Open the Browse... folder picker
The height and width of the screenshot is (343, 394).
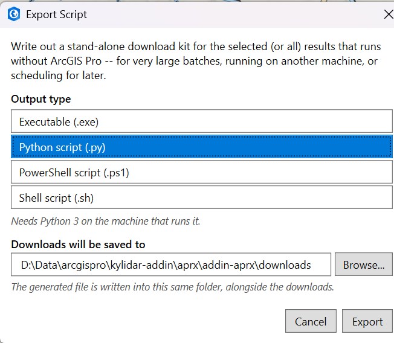click(x=364, y=264)
